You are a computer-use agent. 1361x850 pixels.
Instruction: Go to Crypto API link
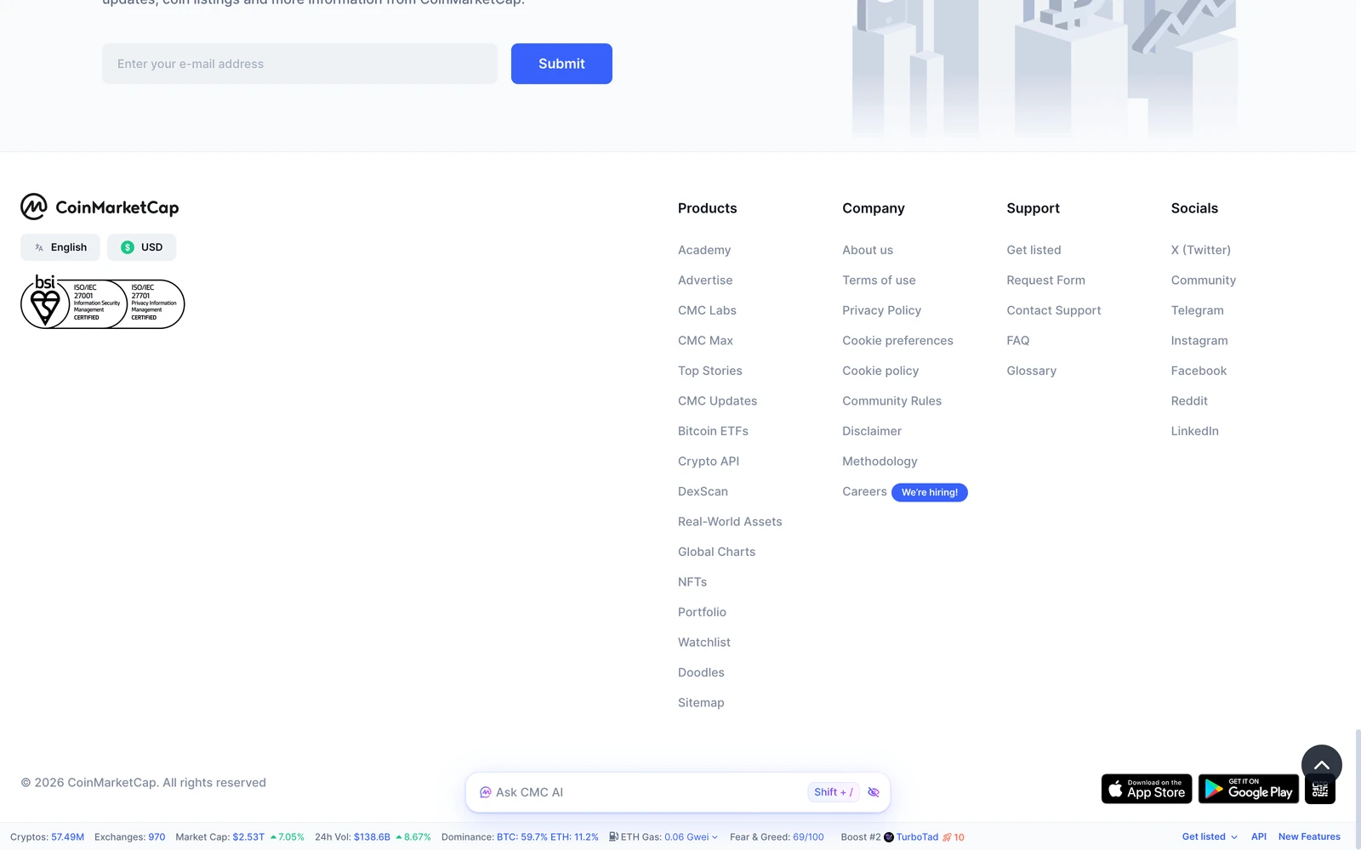click(709, 462)
